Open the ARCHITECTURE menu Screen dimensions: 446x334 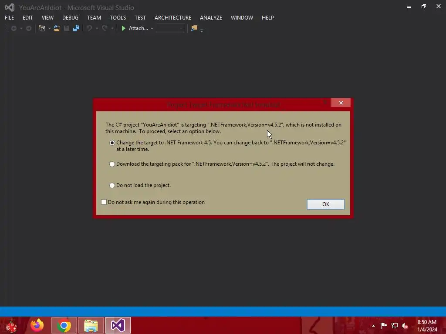[173, 17]
